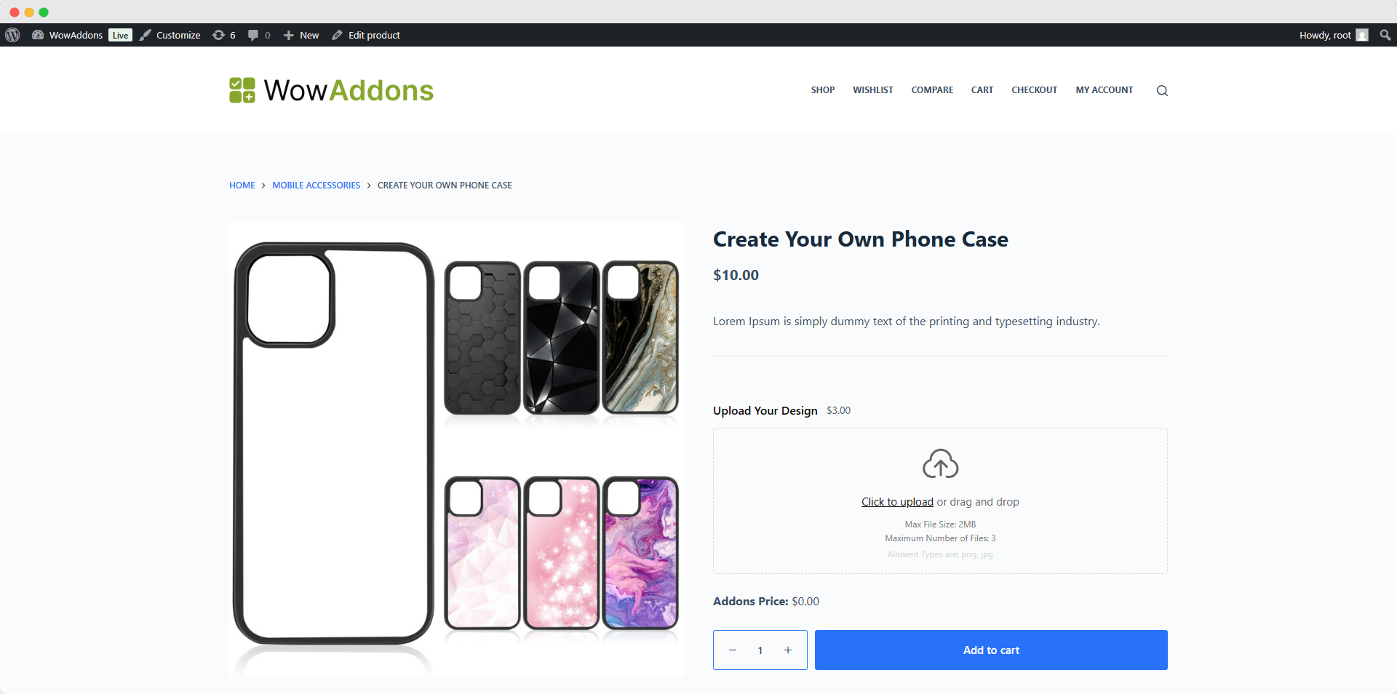Click the 'Click to upload' link
The width and height of the screenshot is (1397, 694).
(x=897, y=502)
